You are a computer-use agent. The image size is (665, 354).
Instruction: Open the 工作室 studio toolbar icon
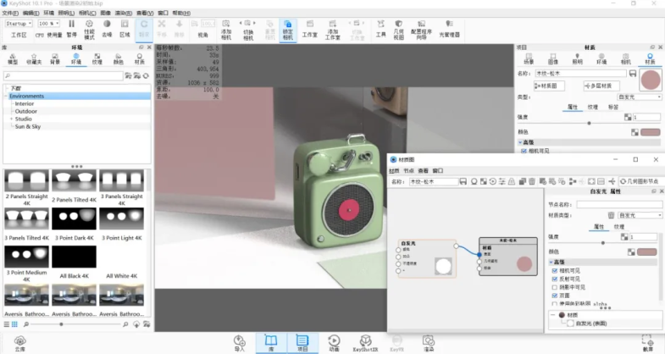point(309,27)
